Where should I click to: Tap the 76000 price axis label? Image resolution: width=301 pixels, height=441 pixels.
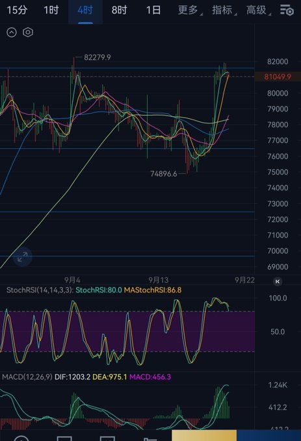(x=278, y=157)
